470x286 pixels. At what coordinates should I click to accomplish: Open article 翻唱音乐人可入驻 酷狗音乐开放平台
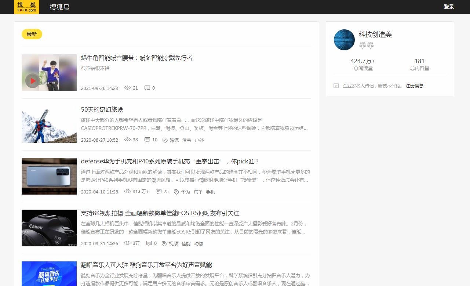coord(146,265)
